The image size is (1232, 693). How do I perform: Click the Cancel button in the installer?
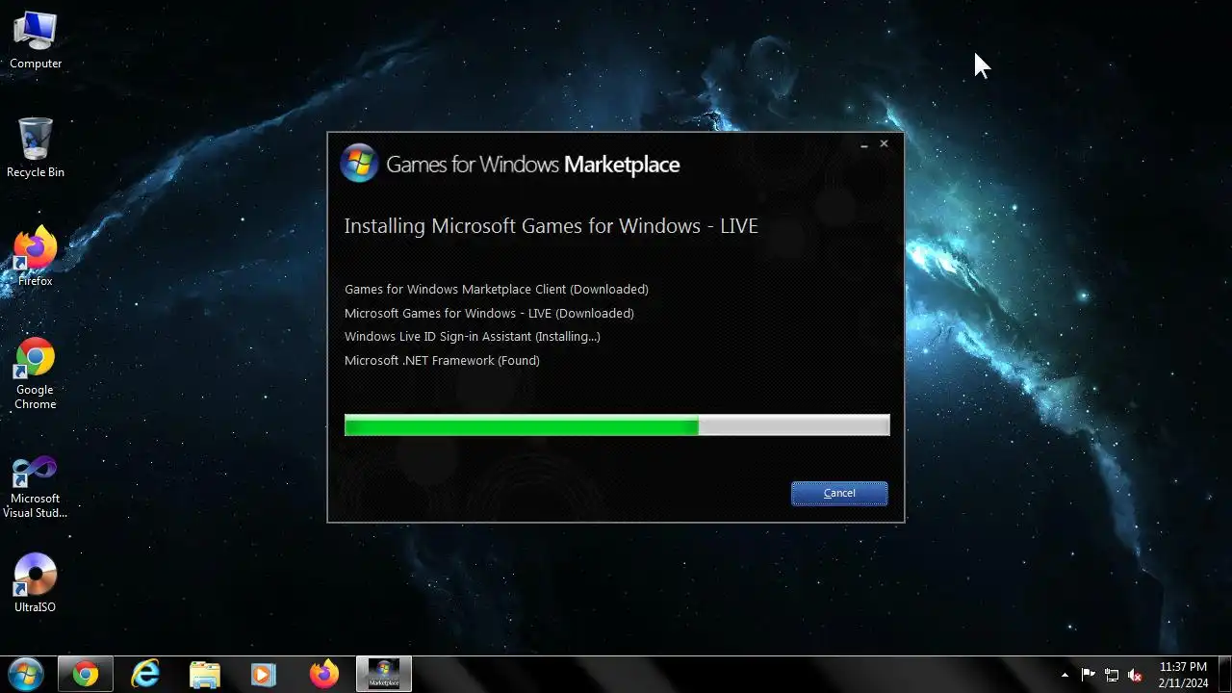839,493
